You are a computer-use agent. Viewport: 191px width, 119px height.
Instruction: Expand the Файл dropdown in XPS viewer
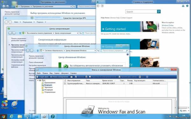point(20,22)
